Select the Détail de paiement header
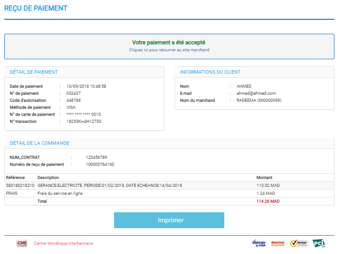 click(x=34, y=72)
